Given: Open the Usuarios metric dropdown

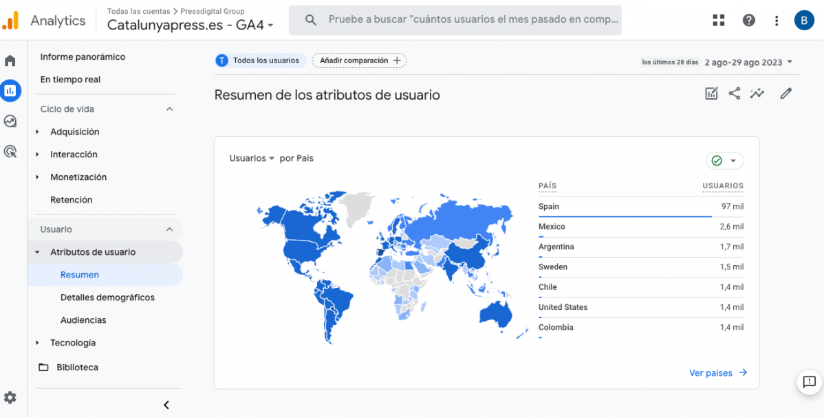Looking at the screenshot, I should (252, 159).
